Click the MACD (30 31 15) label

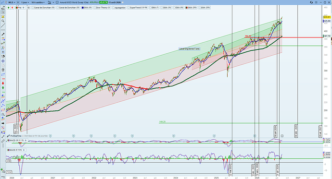tap(16, 140)
